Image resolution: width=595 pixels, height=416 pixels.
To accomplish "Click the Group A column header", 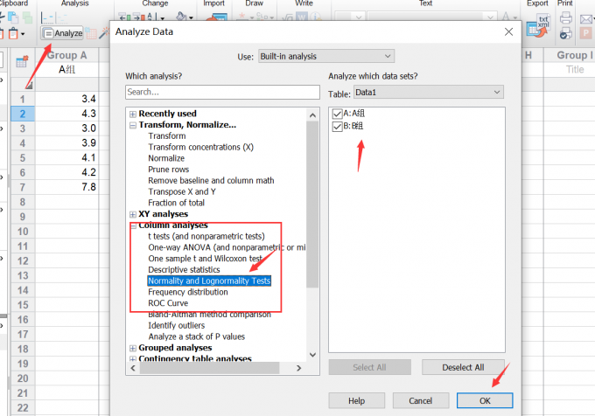I will pyautogui.click(x=66, y=55).
